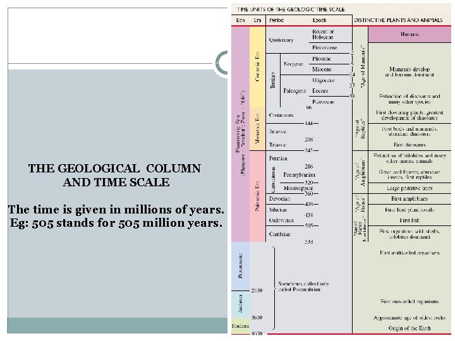Click 'Sometimes collectively called Precambrian'
The image size is (455, 341).
[x=303, y=287]
